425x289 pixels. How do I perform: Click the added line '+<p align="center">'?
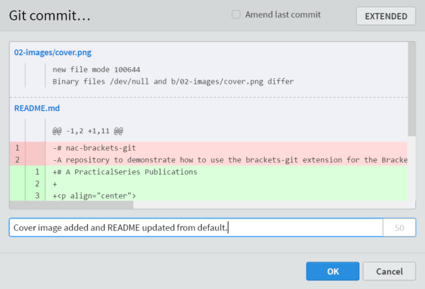click(x=208, y=195)
